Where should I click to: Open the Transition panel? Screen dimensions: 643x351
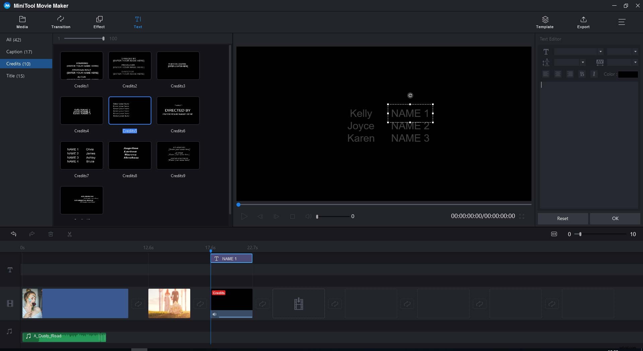(x=61, y=22)
